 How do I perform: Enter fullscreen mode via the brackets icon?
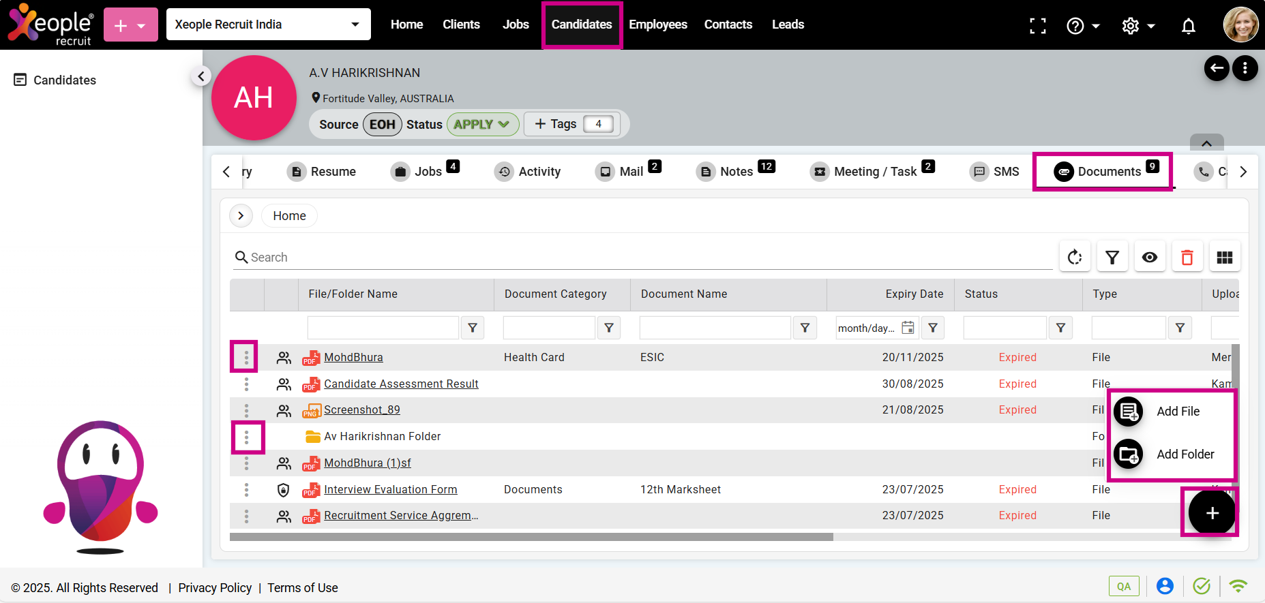[1037, 26]
